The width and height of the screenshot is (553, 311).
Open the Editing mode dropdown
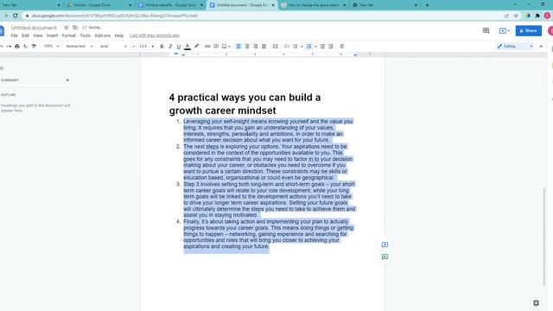coord(515,46)
